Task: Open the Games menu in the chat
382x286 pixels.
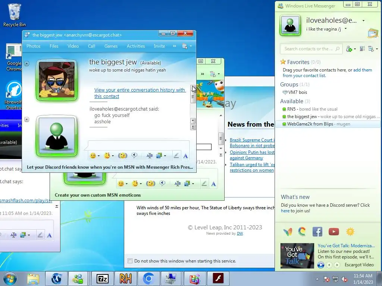Action: click(x=111, y=46)
